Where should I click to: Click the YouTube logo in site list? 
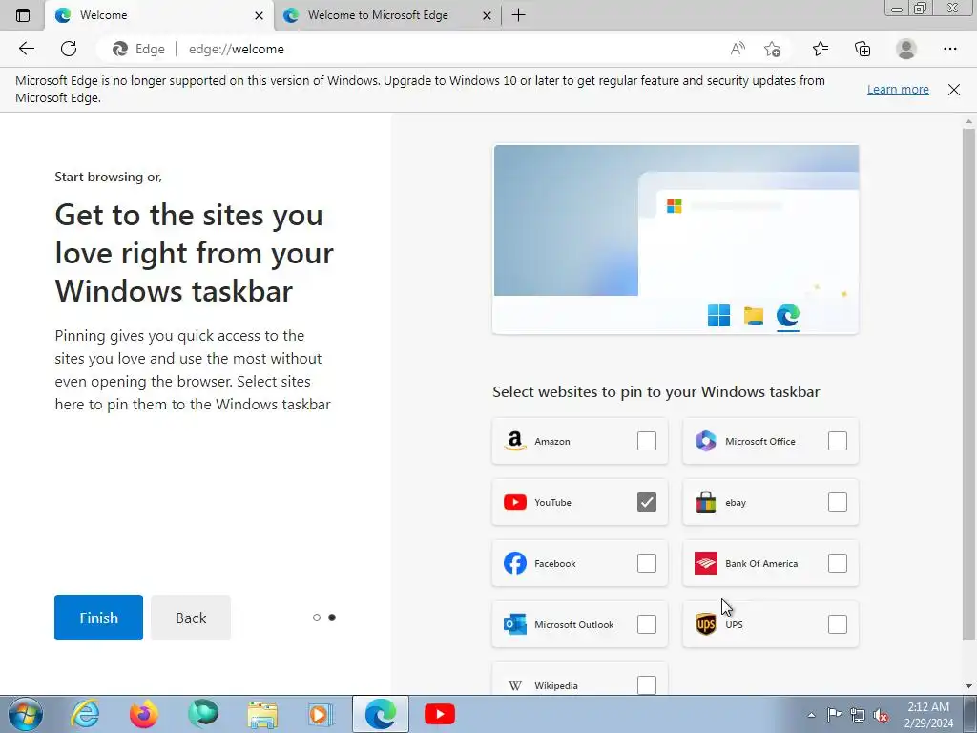514,502
